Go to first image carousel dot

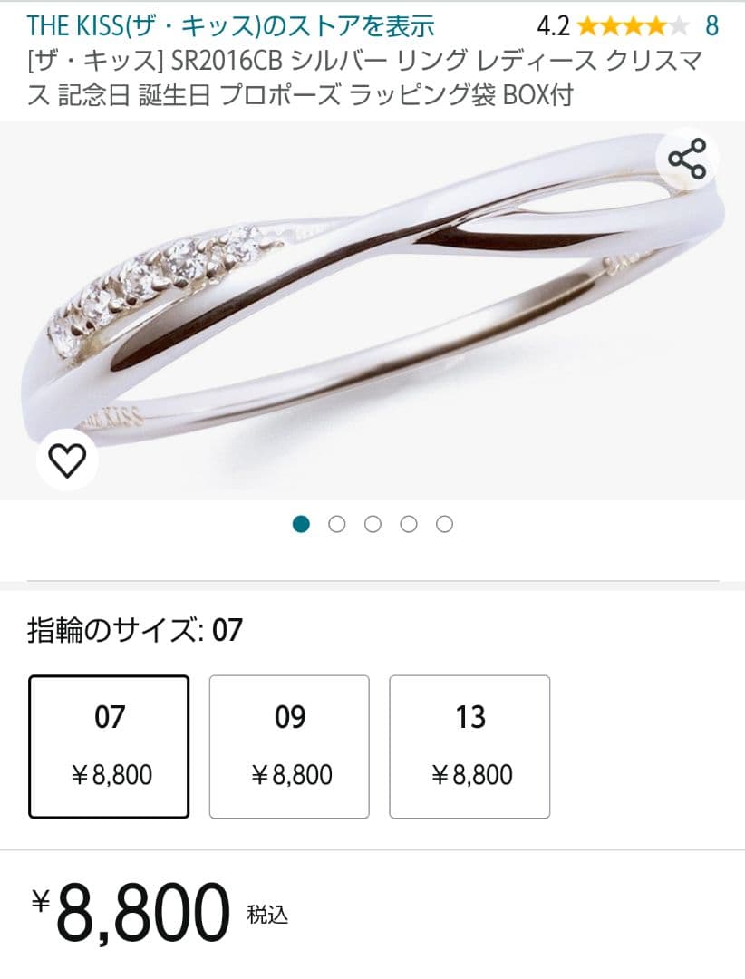coord(301,524)
